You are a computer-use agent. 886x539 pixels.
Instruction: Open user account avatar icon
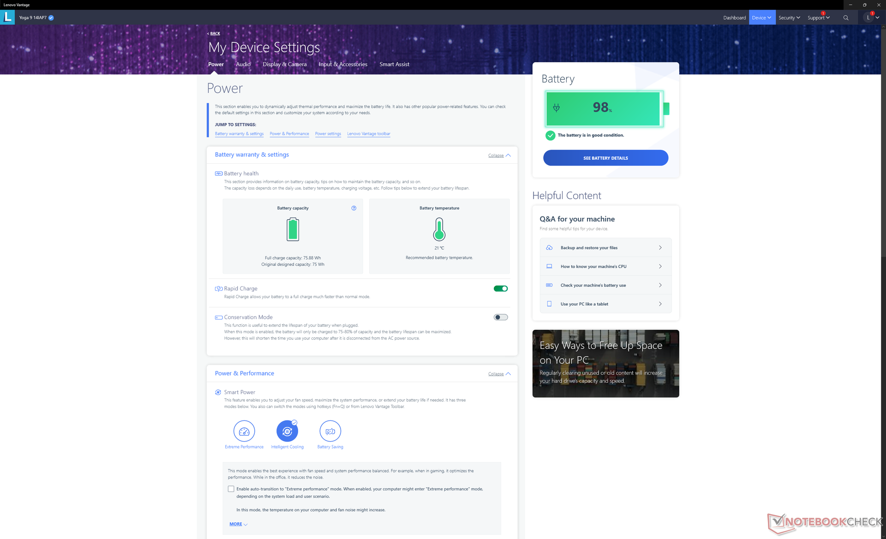868,18
